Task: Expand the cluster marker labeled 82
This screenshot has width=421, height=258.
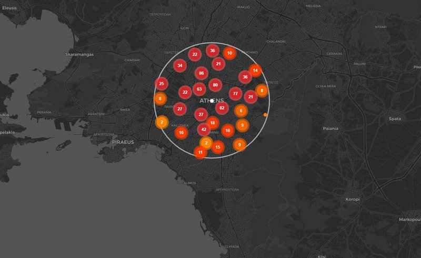Action: (x=222, y=108)
